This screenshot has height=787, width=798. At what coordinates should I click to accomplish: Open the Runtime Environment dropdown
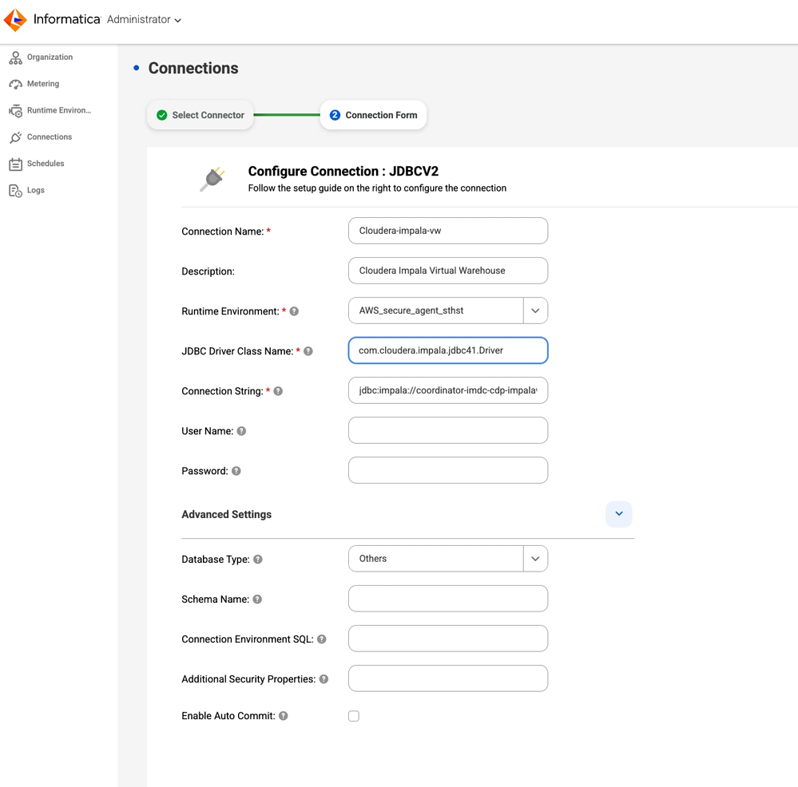(448, 310)
